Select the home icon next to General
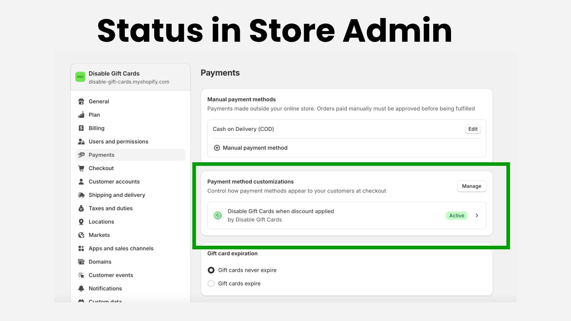Screen dimensions: 571x321 81,101
